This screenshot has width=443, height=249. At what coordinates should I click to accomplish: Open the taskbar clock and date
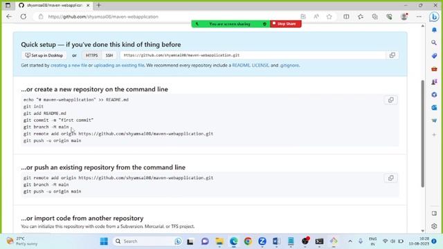(419, 241)
